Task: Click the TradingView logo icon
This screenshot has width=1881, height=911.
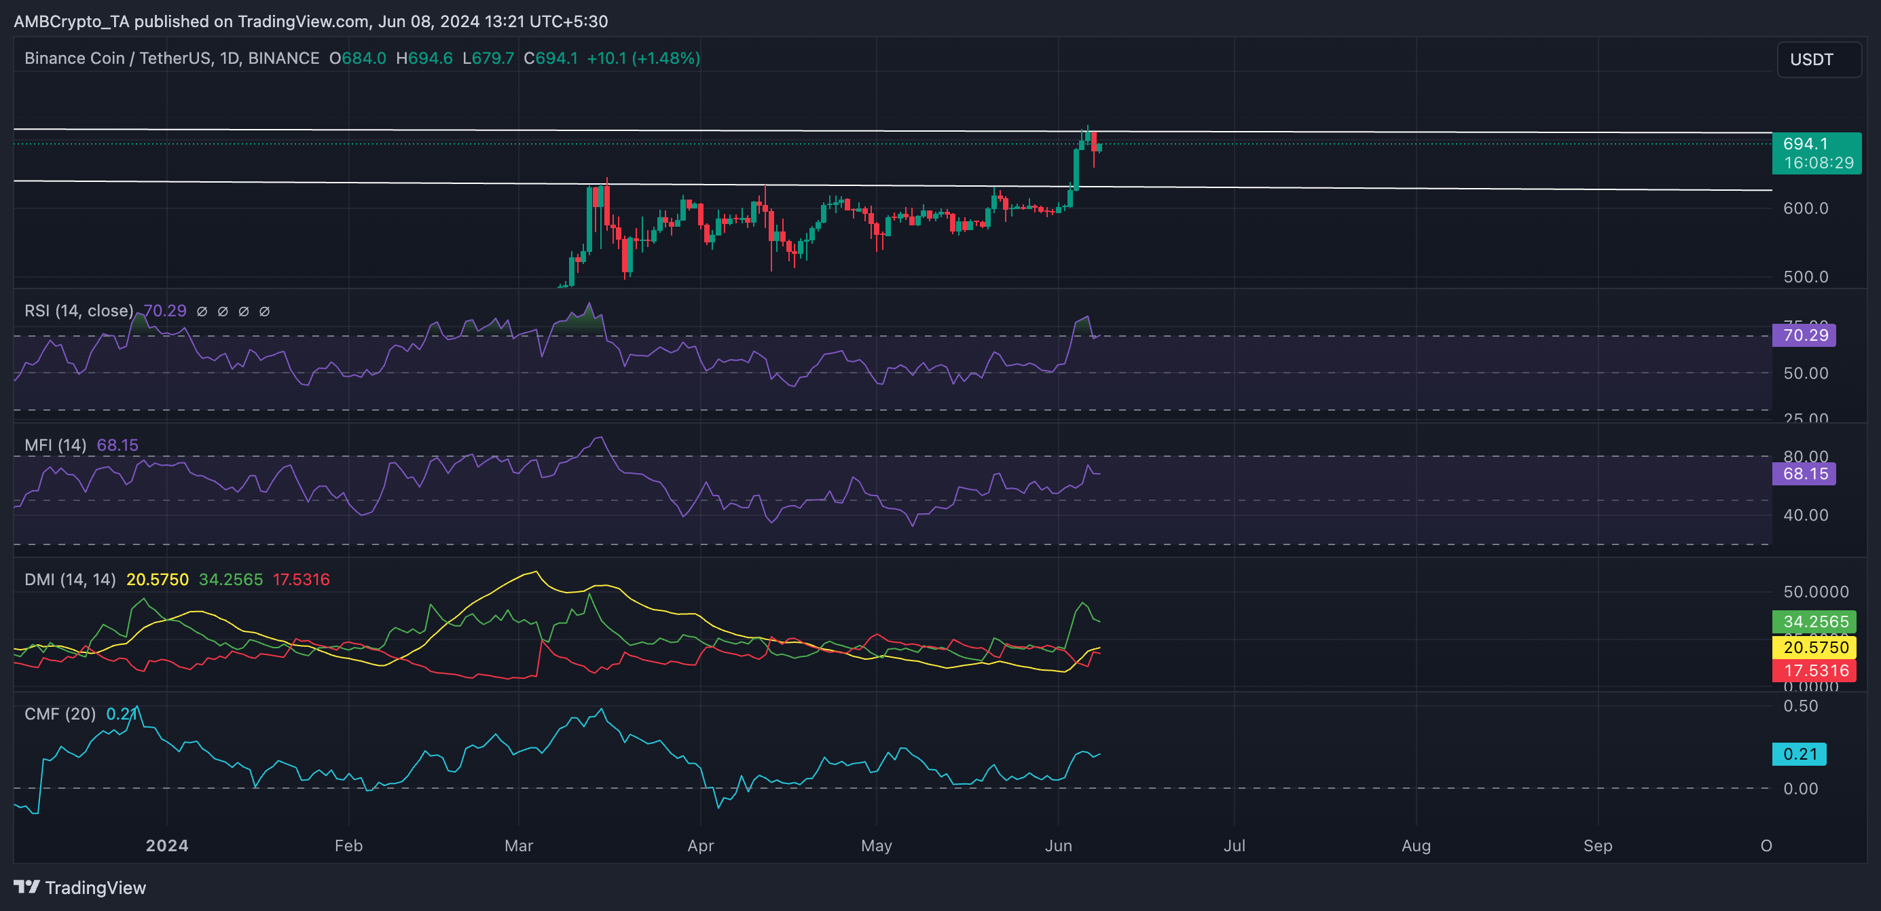Action: [26, 887]
